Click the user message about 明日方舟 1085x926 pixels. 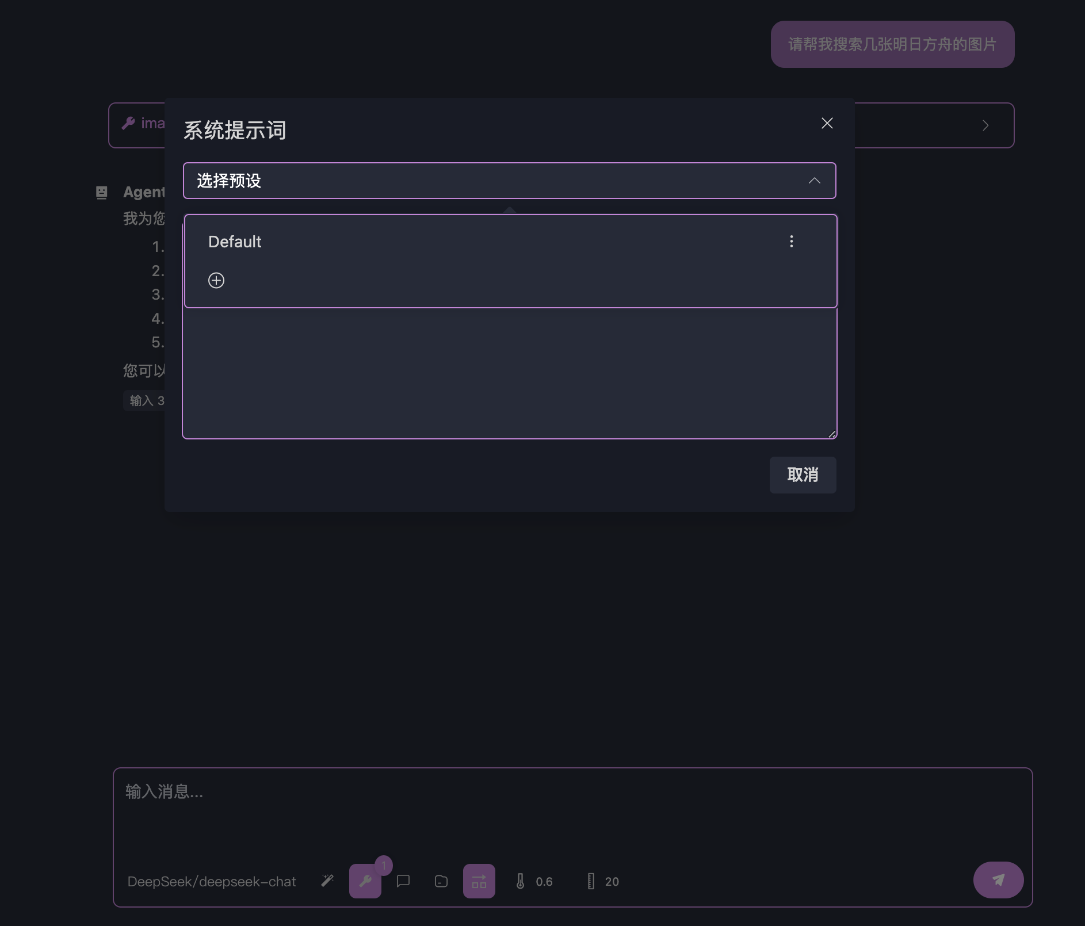coord(892,44)
